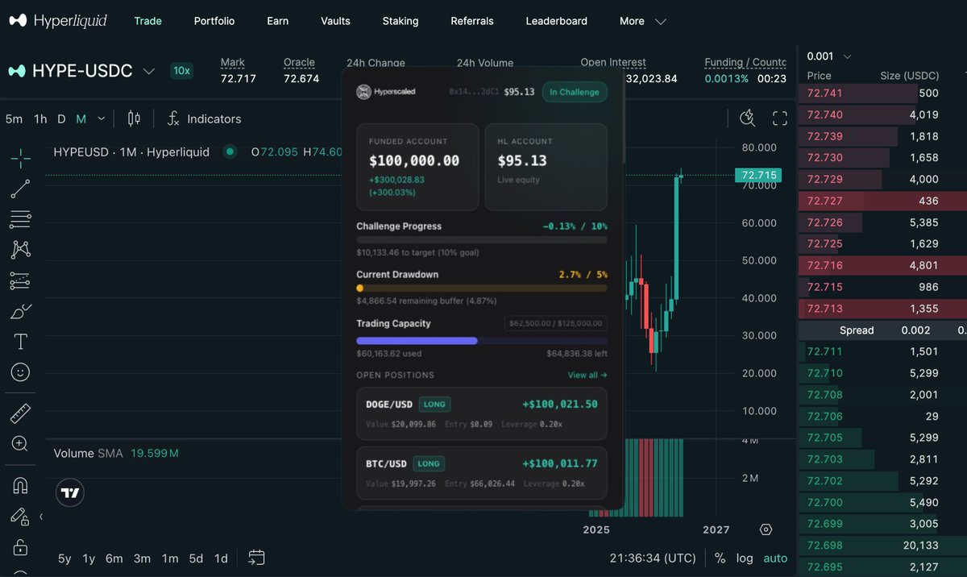The image size is (967, 577).
Task: Select the XABCD pattern tool
Action: point(21,250)
